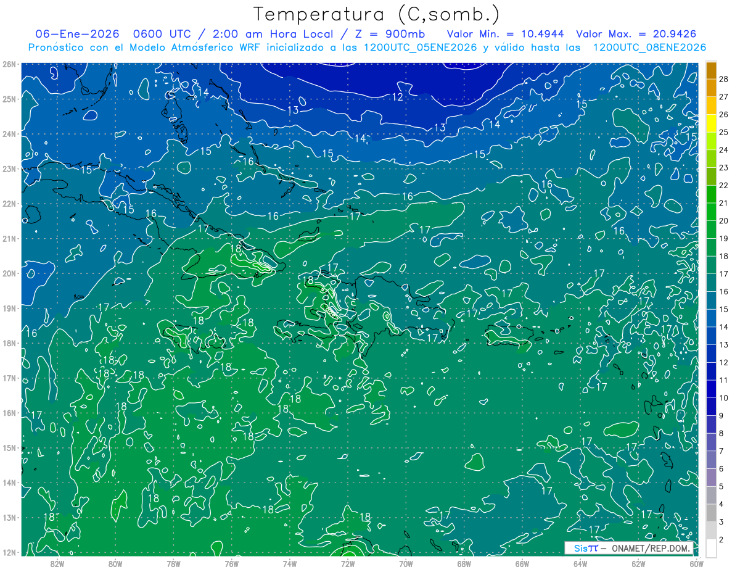Click the 15N latitude axis label
740x572 pixels.
(x=9, y=447)
